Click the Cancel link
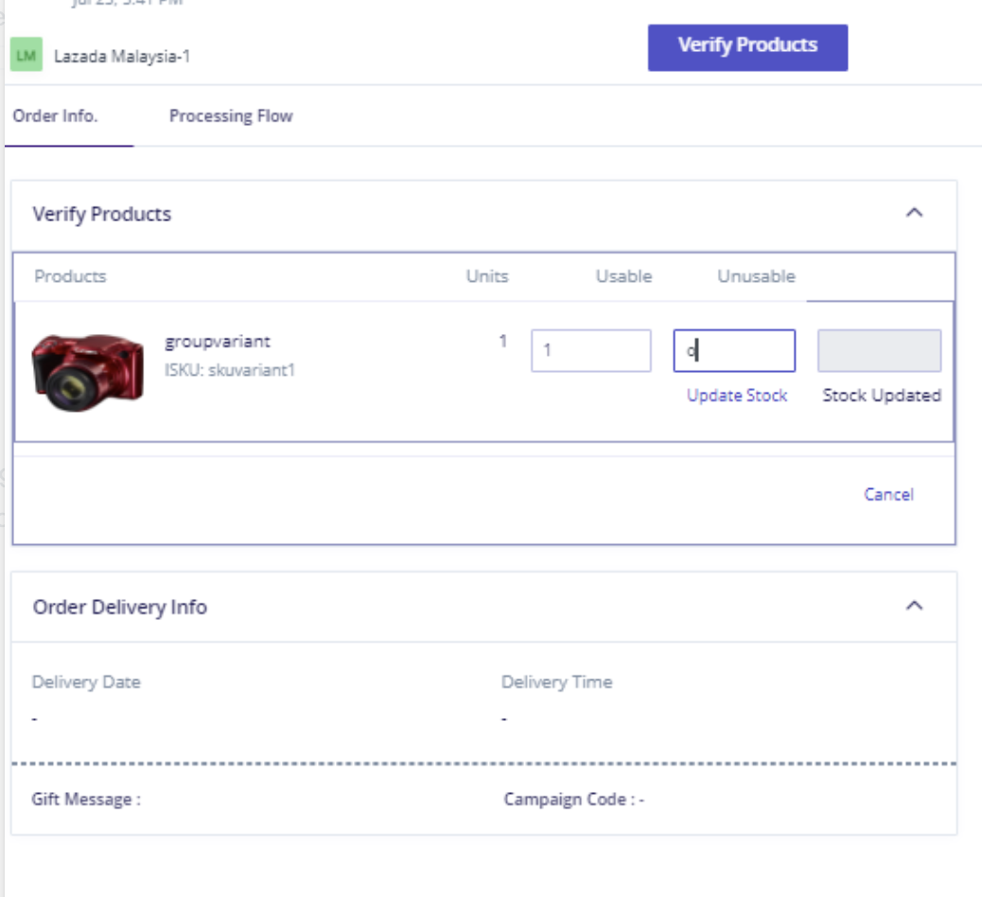Viewport: 982px width, 897px height. tap(888, 494)
